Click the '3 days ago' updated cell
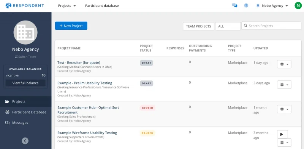 point(261,83)
